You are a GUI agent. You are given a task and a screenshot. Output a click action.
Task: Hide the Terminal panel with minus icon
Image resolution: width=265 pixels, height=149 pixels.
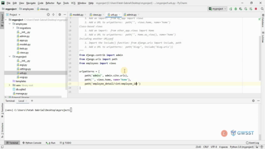pos(258,101)
